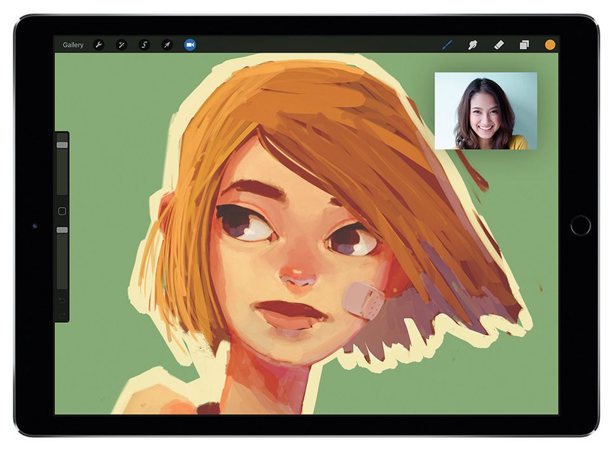Open the Layers panel
The height and width of the screenshot is (453, 615).
523,44
